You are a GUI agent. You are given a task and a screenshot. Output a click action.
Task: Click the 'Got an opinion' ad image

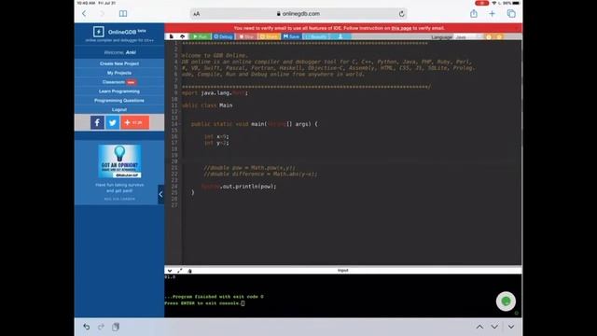(x=119, y=161)
